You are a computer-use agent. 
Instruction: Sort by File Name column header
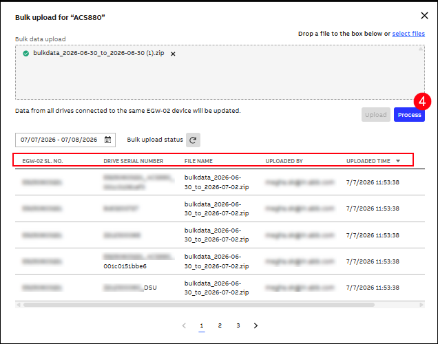(198, 161)
